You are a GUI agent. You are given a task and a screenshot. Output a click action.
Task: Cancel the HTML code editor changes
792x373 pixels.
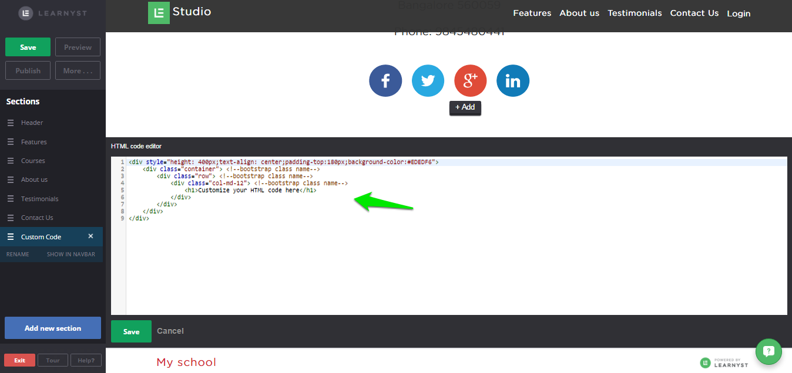click(170, 331)
